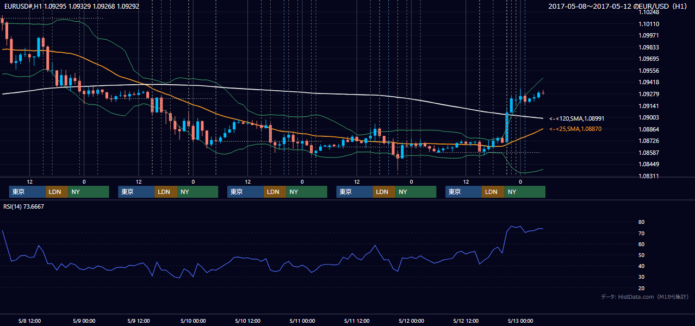Click the 1.09141 price axis label
The width and height of the screenshot is (695, 326).
click(649, 106)
